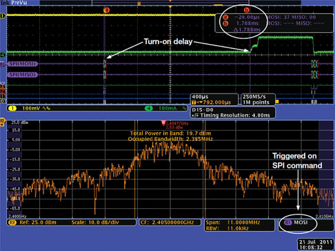Screen dimensions: 335x251
Task: Click the red R reference marker on spectrum
Action: tap(163, 123)
